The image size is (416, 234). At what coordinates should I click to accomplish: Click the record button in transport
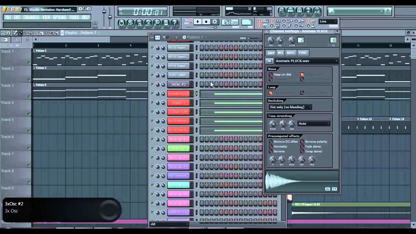(x=215, y=22)
